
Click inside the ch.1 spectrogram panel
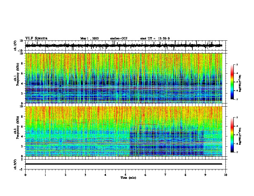(123, 78)
